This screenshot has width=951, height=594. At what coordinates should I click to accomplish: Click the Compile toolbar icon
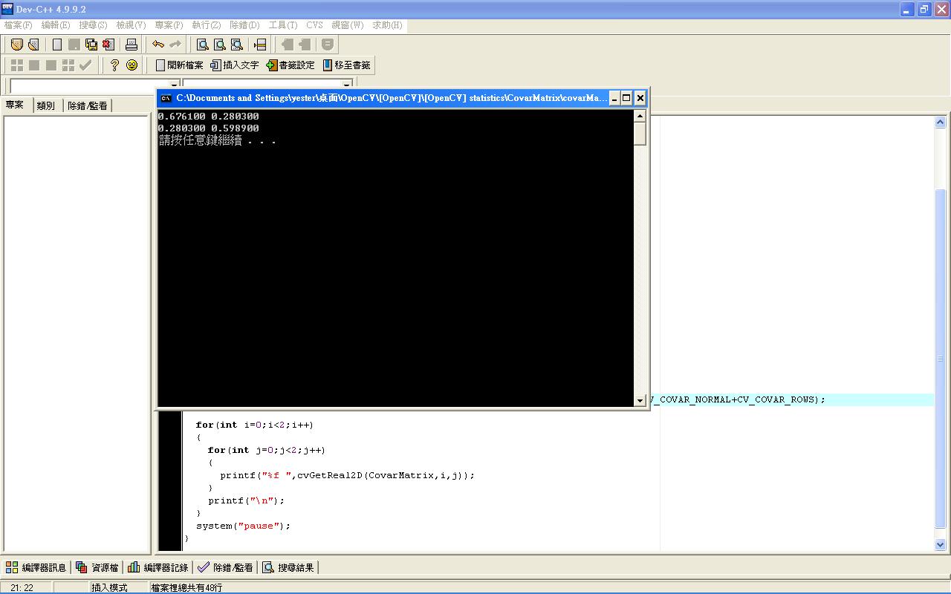[16, 65]
